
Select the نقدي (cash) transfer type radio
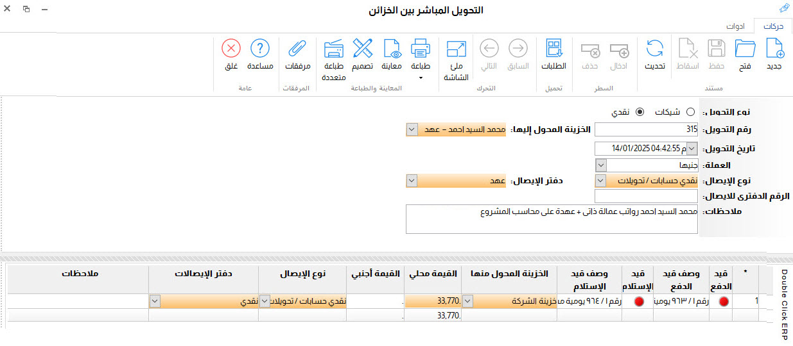[640, 112]
